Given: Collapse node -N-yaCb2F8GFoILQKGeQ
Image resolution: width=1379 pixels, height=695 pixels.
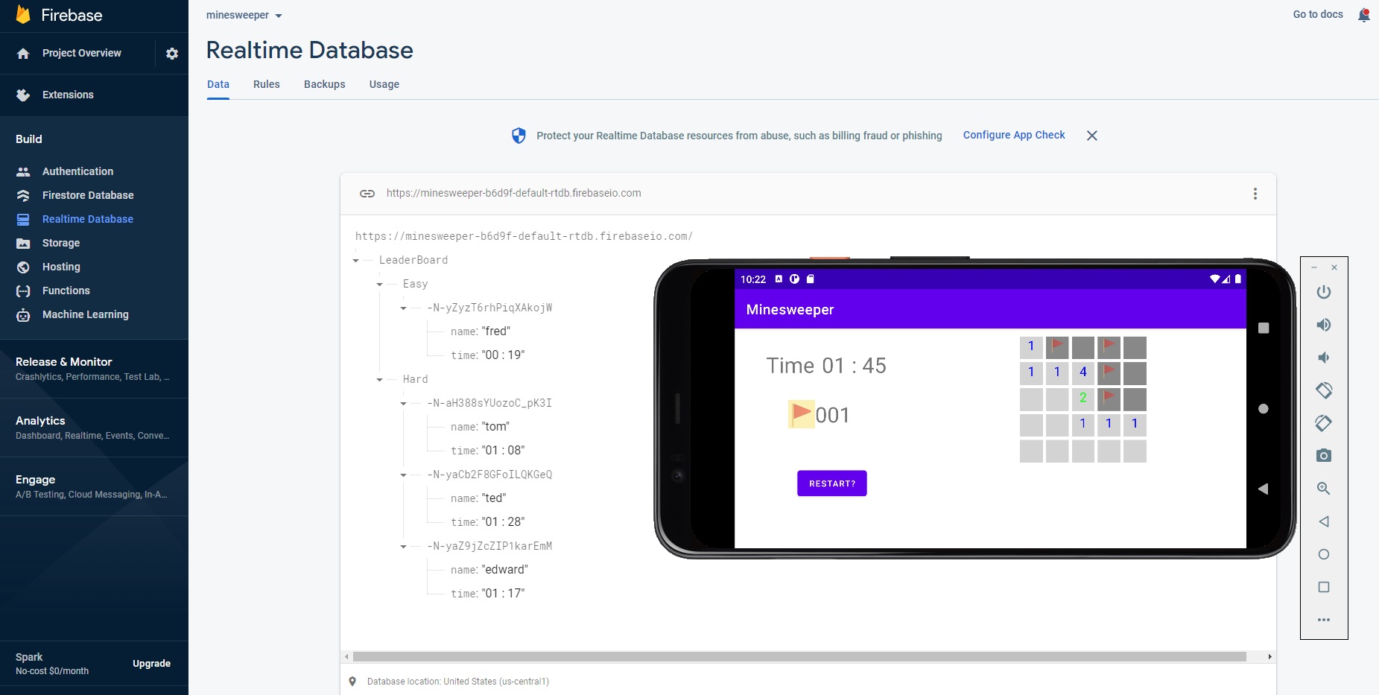Looking at the screenshot, I should coord(404,475).
